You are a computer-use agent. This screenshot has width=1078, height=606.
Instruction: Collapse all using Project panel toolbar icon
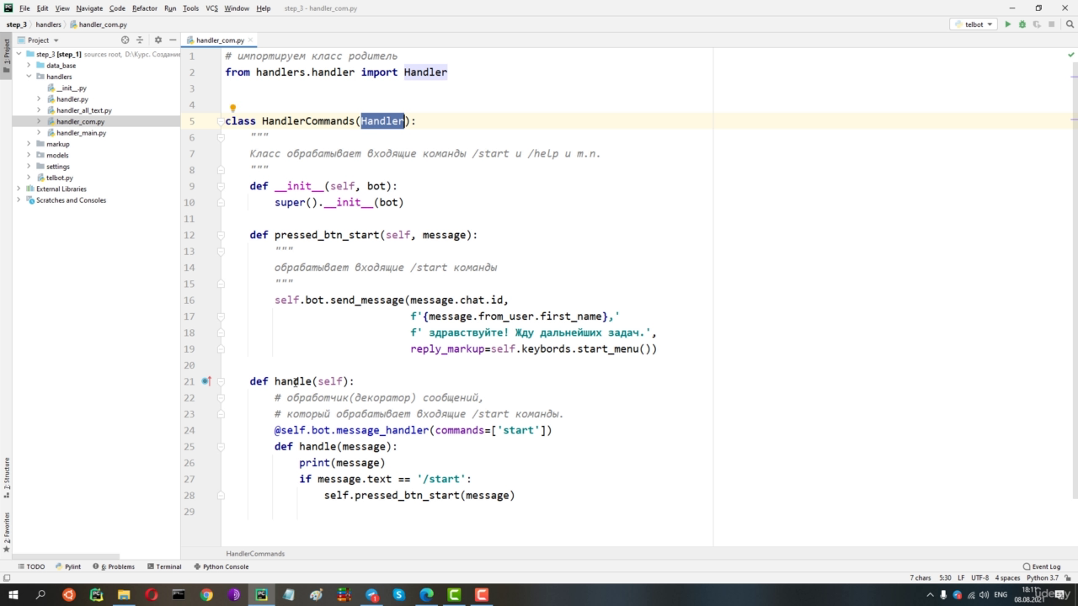140,40
